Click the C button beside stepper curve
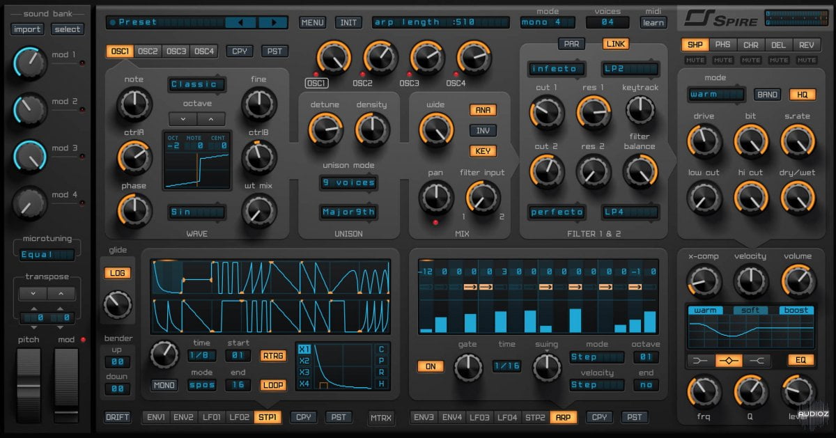 (382, 349)
